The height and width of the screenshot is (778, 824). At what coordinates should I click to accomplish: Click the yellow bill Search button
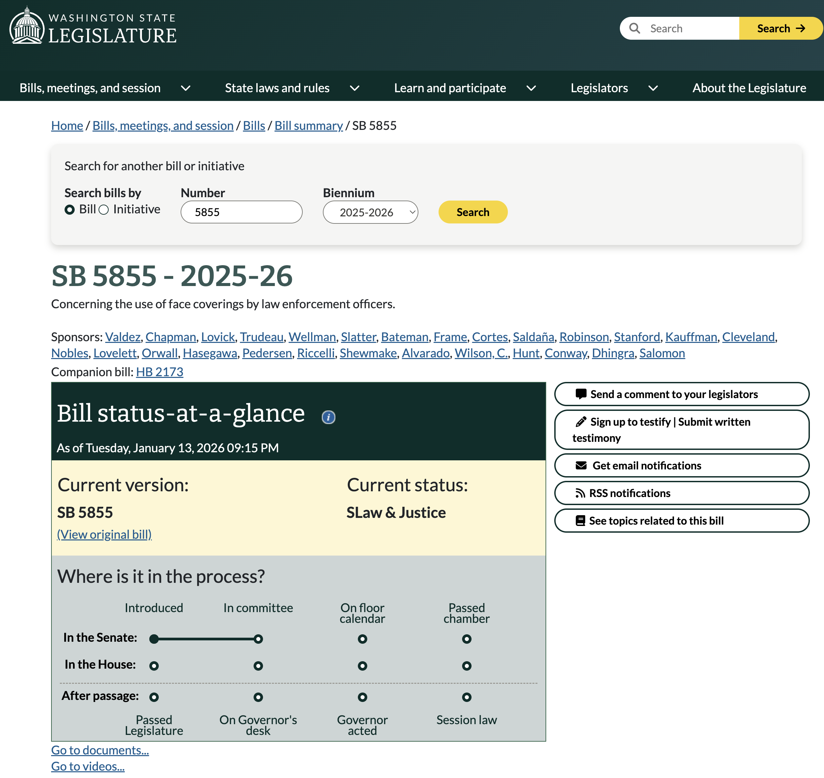(x=473, y=212)
